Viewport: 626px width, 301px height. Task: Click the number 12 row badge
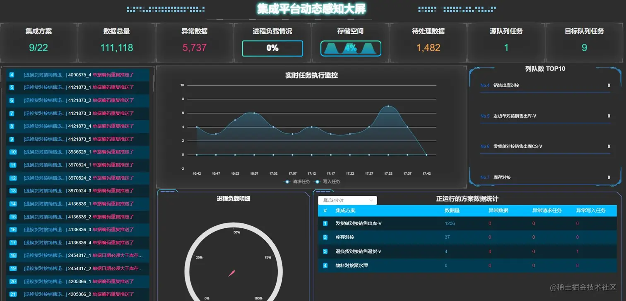[13, 178]
